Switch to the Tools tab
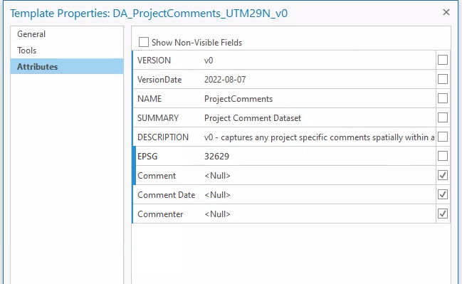This screenshot has width=462, height=284. [67, 51]
